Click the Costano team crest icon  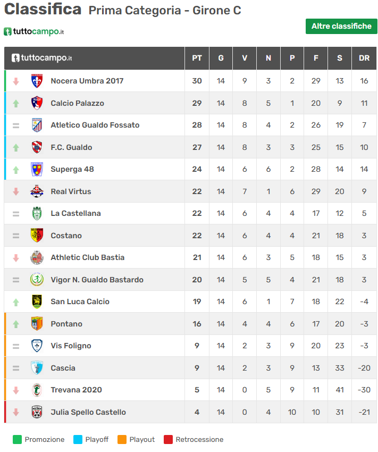click(37, 236)
